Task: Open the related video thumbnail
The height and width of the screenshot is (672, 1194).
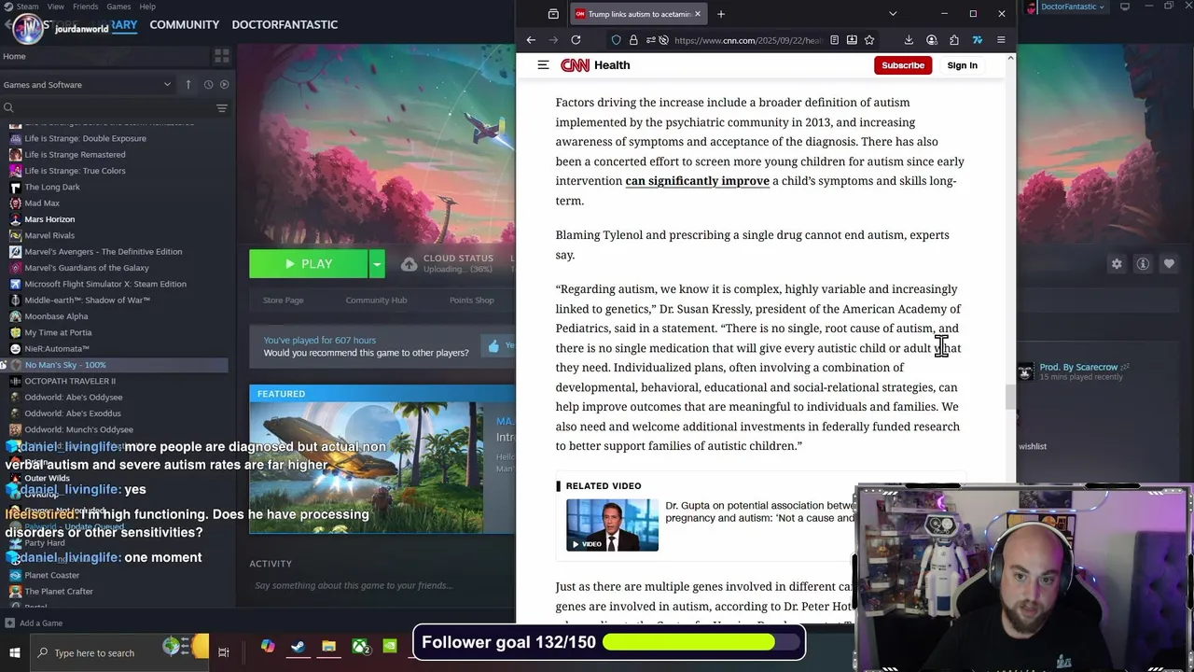Action: [612, 525]
